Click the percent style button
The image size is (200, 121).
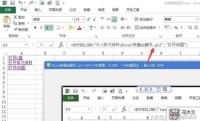[176, 28]
